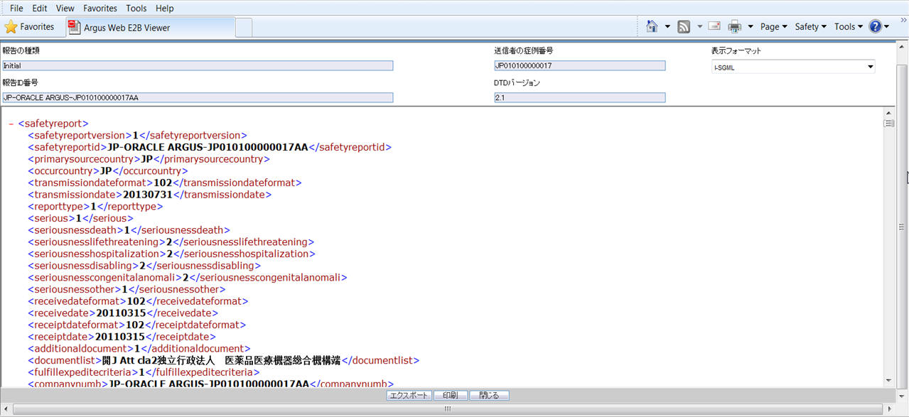The height and width of the screenshot is (417, 909).
Task: Click the Read Mail icon
Action: (714, 26)
